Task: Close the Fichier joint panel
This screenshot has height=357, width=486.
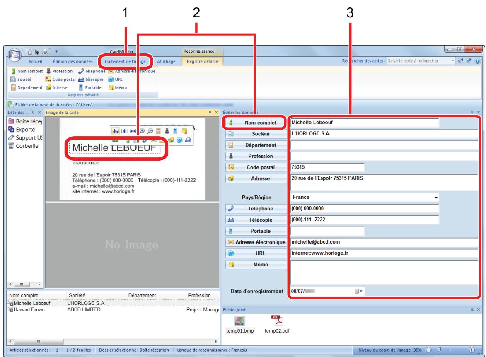Action: (478, 310)
